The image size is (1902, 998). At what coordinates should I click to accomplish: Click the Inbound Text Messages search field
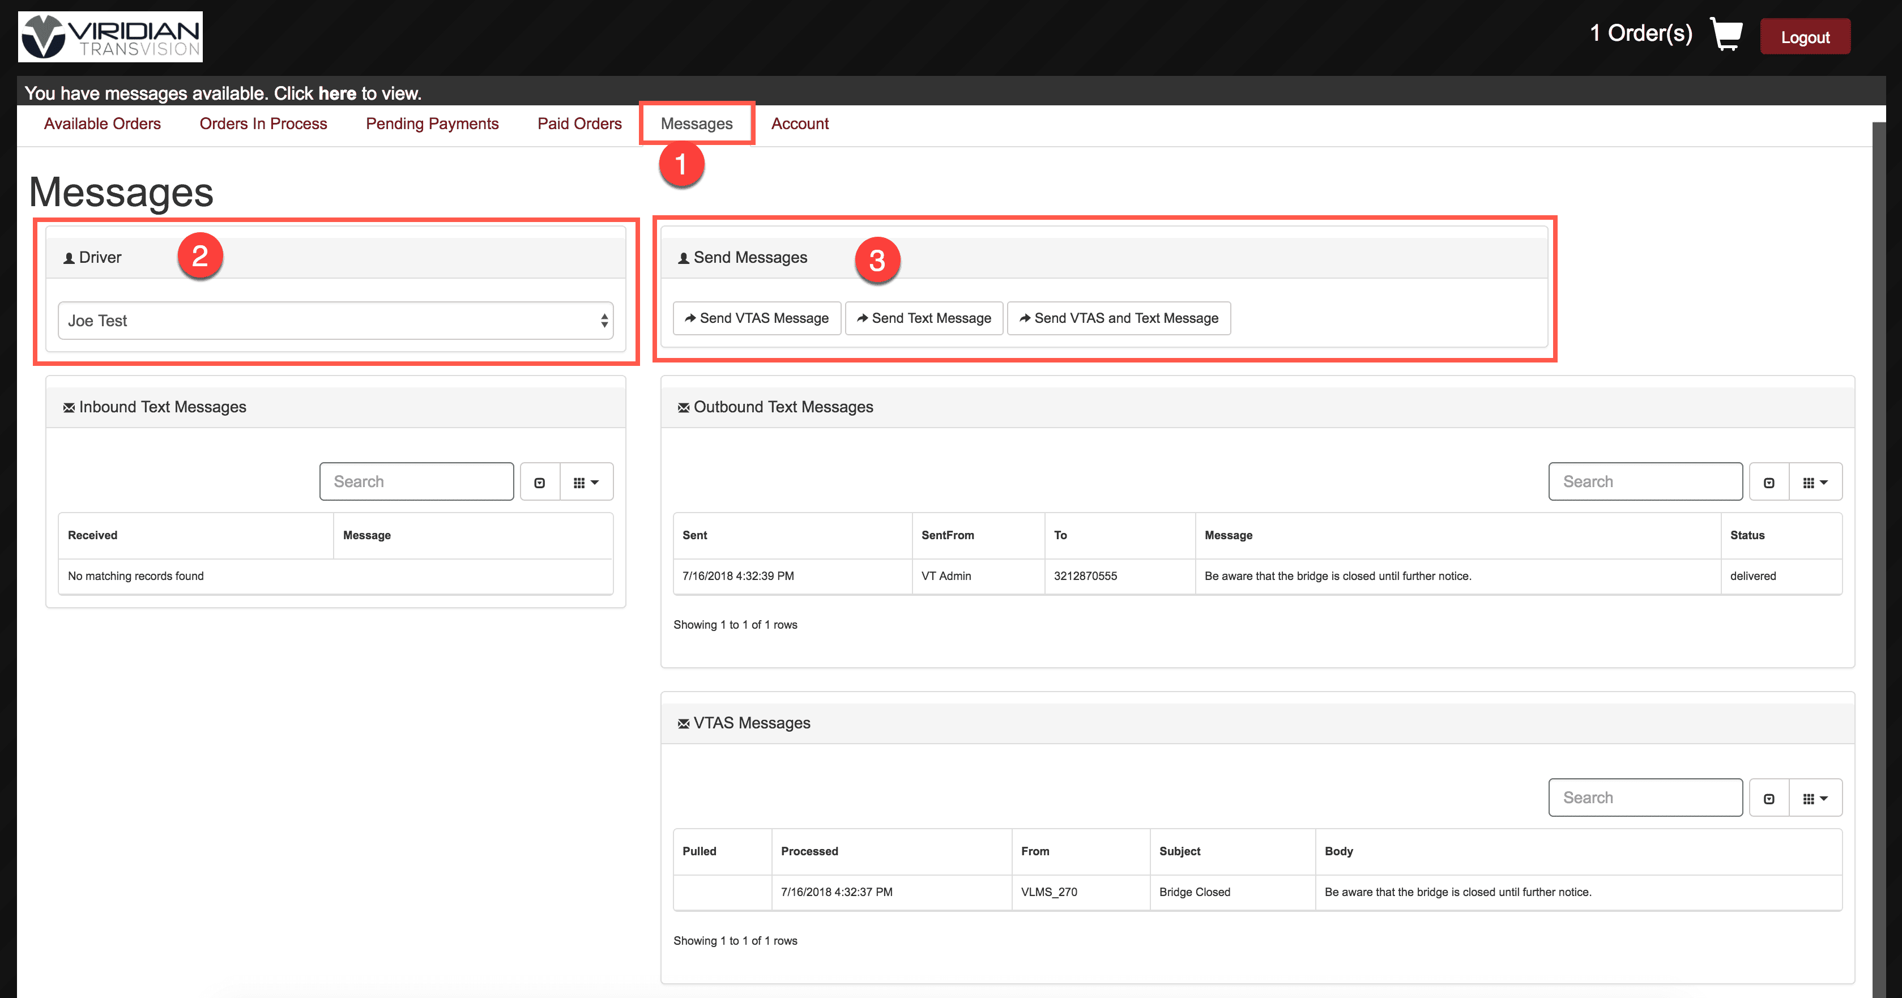click(x=416, y=481)
